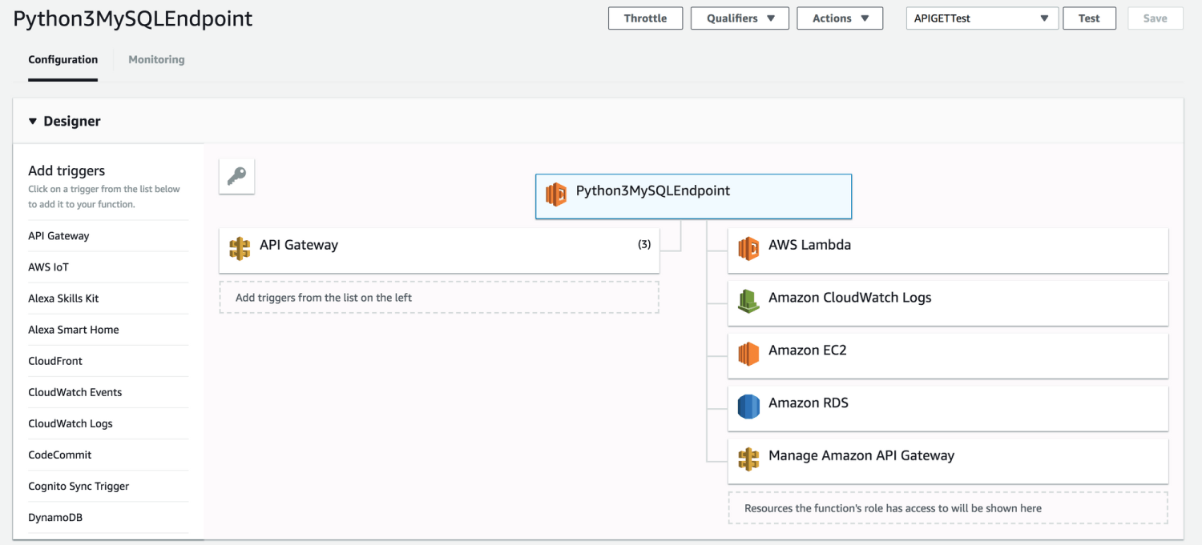Select the Amazon RDS resource card
This screenshot has width=1202, height=545.
[x=948, y=409]
